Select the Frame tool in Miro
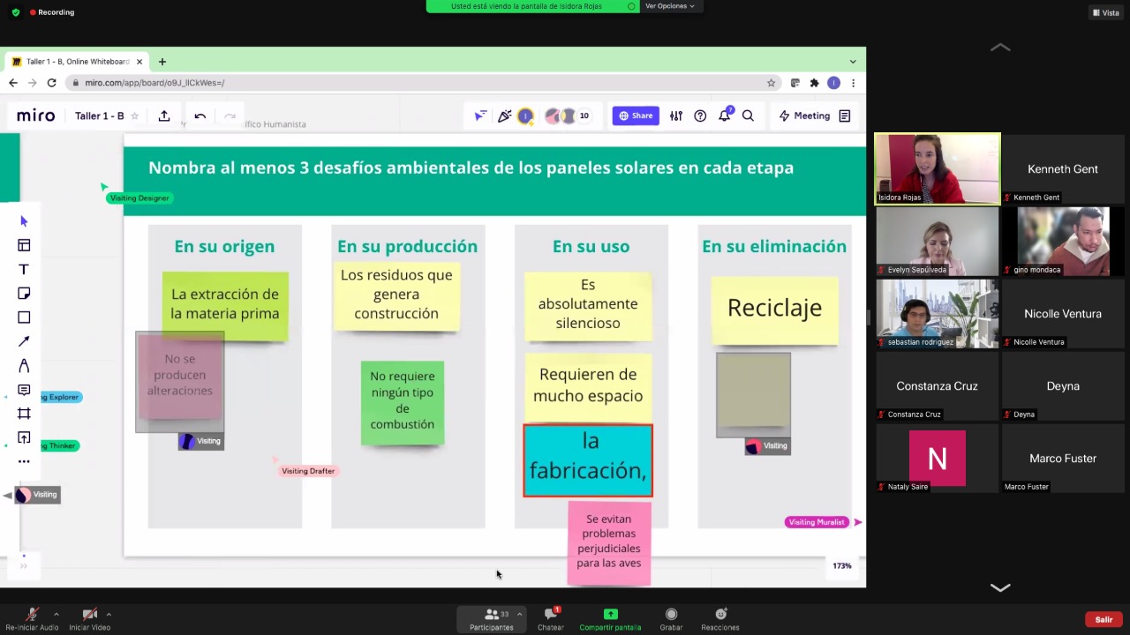This screenshot has height=635, width=1130. coord(24,414)
